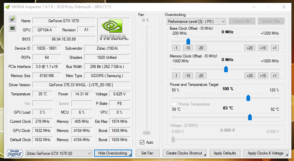Close the NVIDIA Inspector window
The width and height of the screenshot is (294, 161).
284,7
